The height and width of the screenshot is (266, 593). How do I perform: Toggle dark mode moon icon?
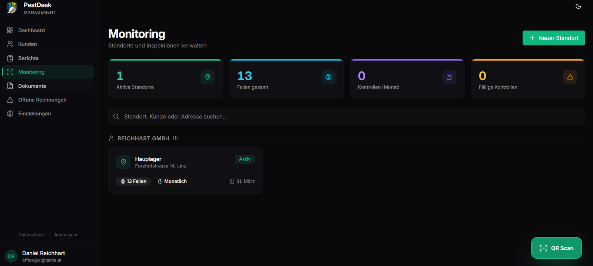pos(578,6)
